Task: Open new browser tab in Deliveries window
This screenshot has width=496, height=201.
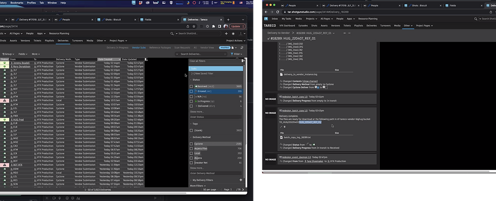Action: [228, 20]
